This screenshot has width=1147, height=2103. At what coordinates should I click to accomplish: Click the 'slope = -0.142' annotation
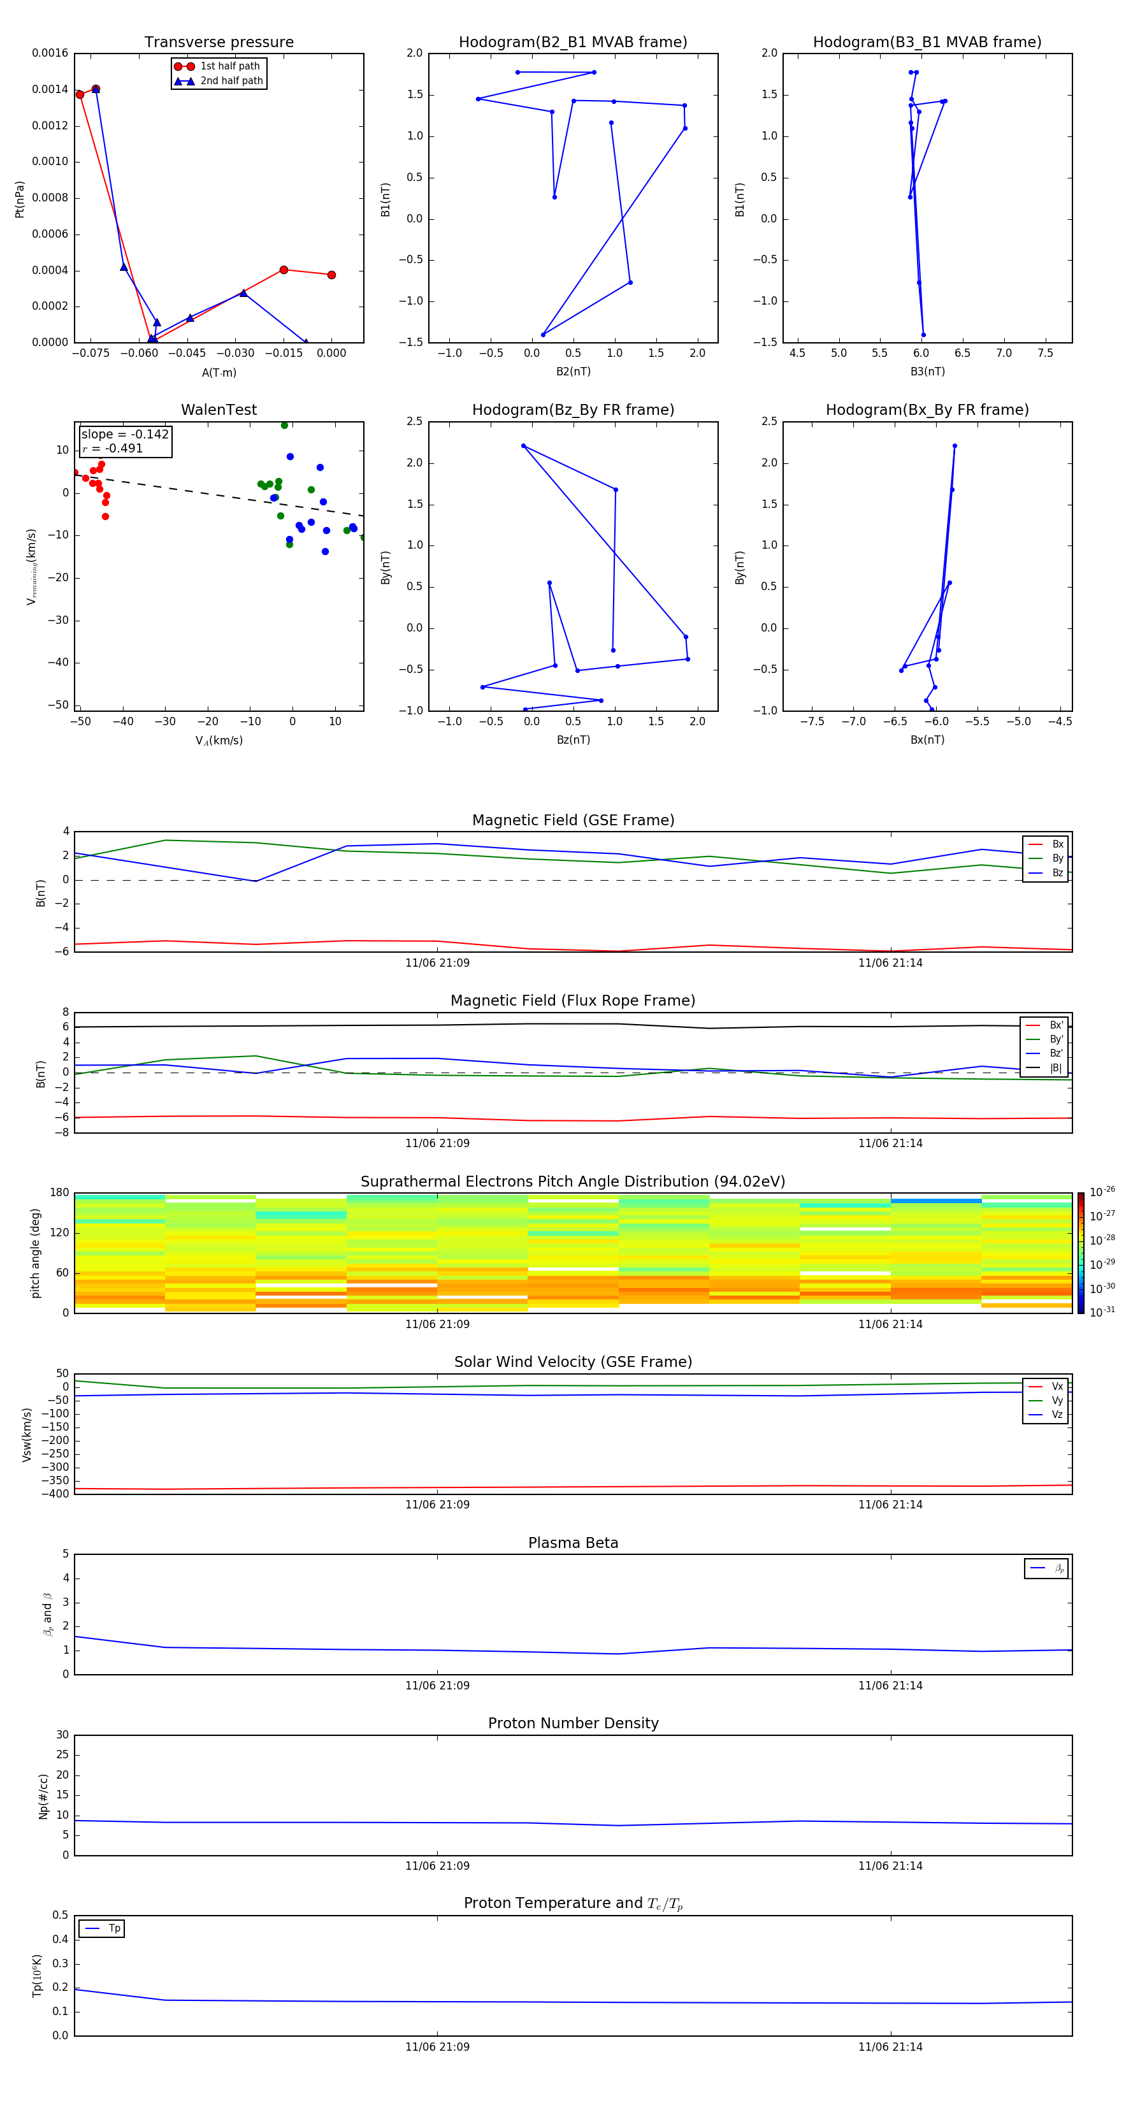(125, 435)
